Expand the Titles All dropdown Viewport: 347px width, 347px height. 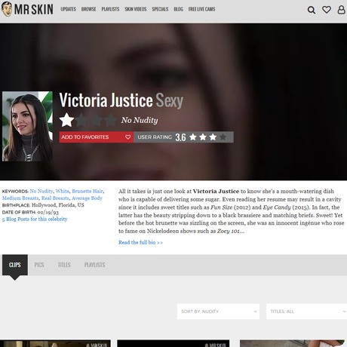306,312
